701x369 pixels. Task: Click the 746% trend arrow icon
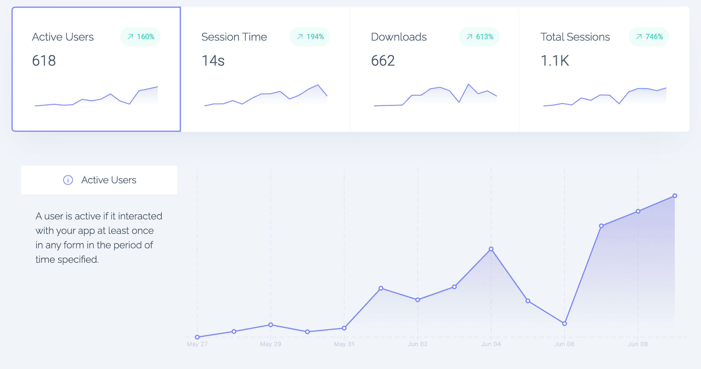[639, 37]
